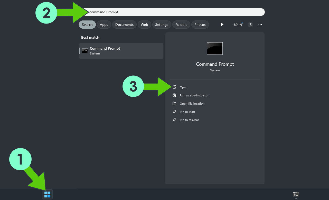Open the S account avatar
This screenshot has height=200, width=329.
click(x=250, y=24)
